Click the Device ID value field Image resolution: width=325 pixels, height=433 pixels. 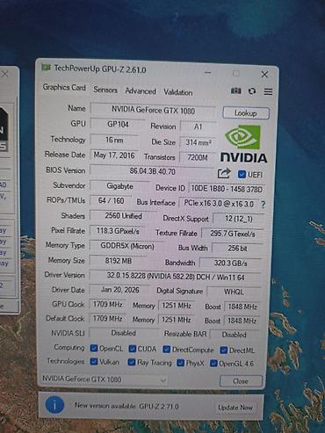click(227, 189)
